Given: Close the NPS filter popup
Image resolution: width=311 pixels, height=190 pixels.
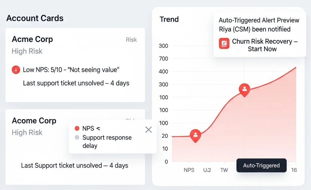Looking at the screenshot, I should click(x=149, y=130).
